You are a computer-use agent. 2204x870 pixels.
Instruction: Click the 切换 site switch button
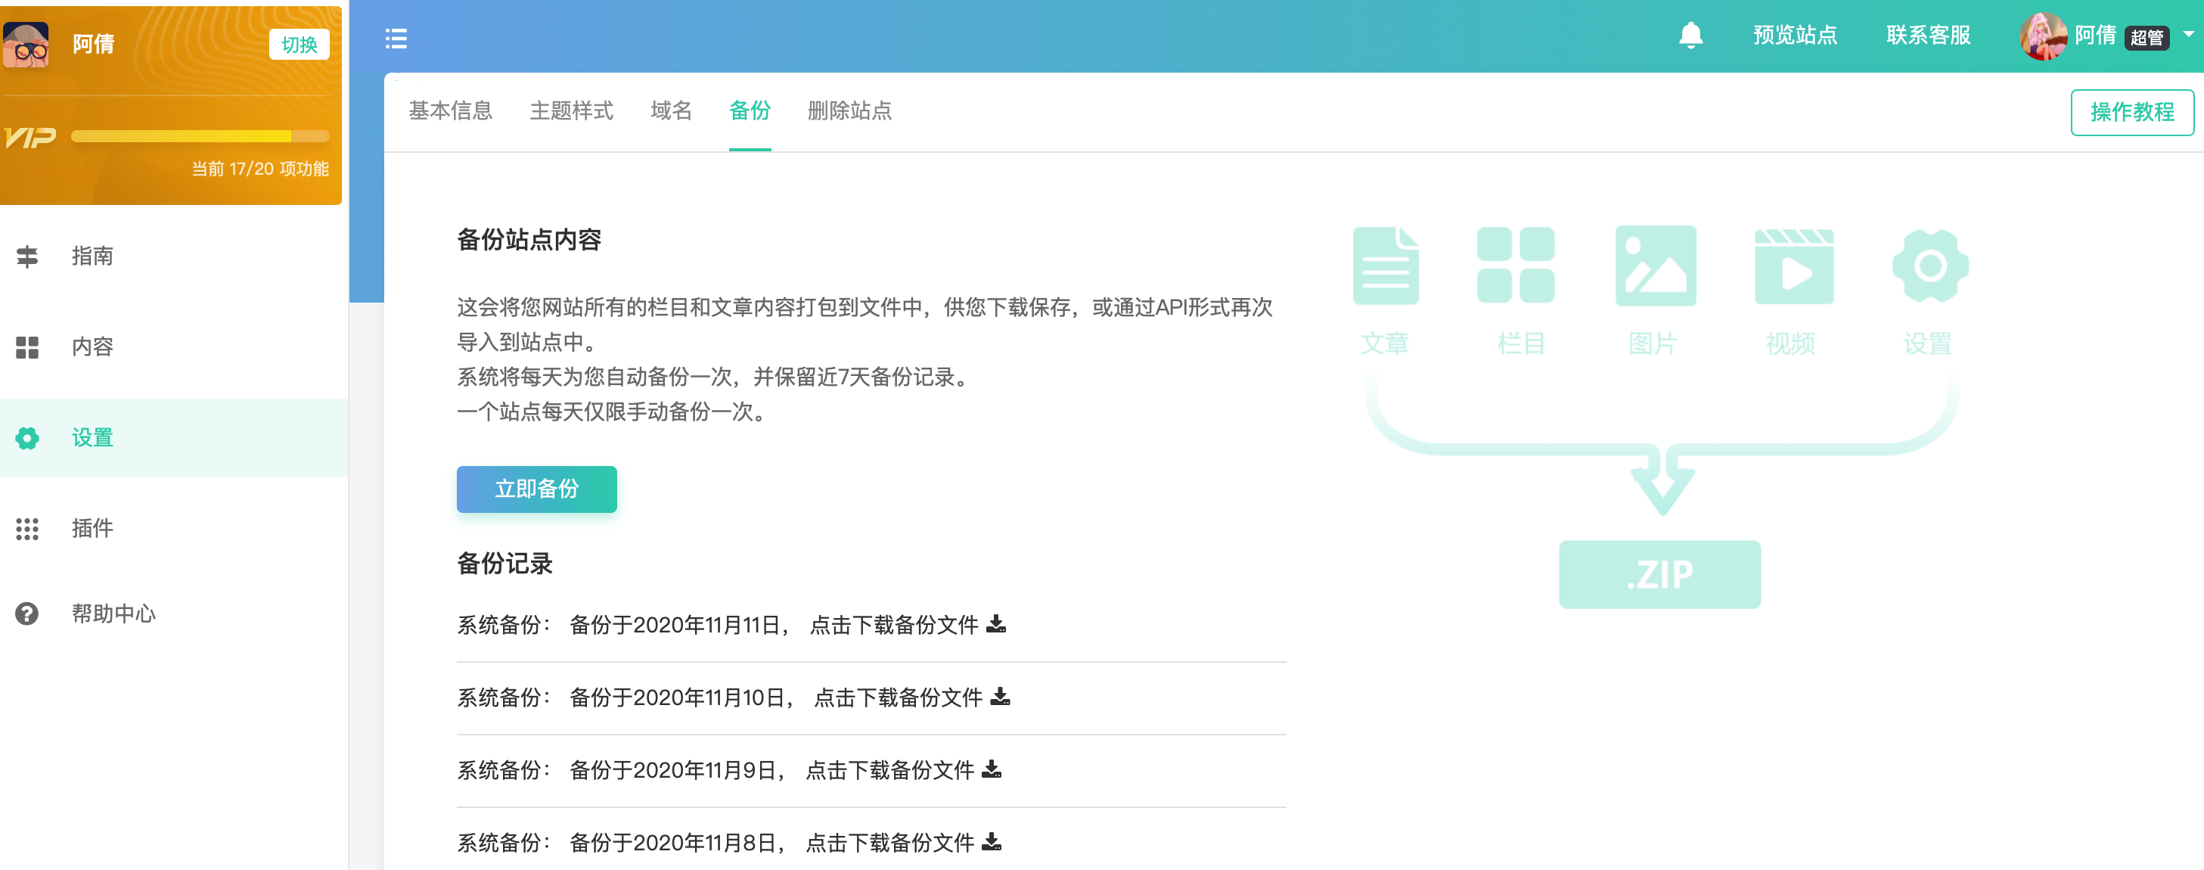[299, 45]
